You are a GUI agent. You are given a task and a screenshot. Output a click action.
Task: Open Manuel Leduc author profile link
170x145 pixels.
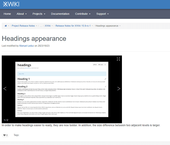27,46
